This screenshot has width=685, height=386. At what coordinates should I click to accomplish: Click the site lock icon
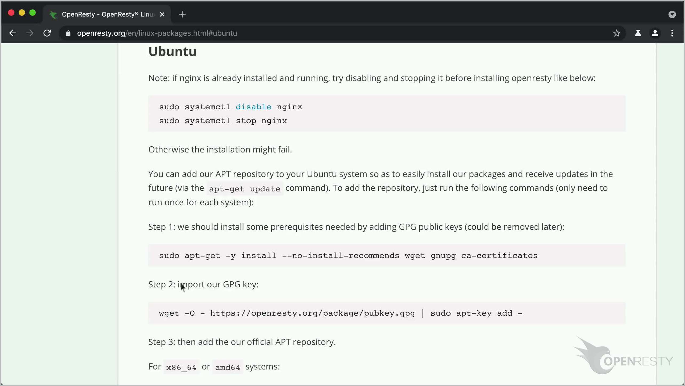click(x=68, y=33)
